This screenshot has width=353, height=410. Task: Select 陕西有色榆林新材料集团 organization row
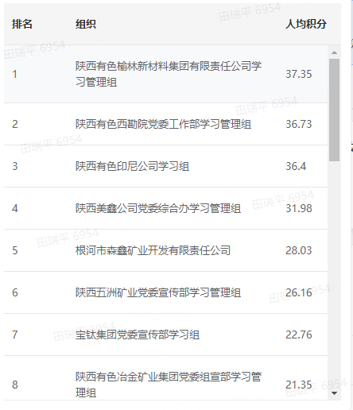166,74
